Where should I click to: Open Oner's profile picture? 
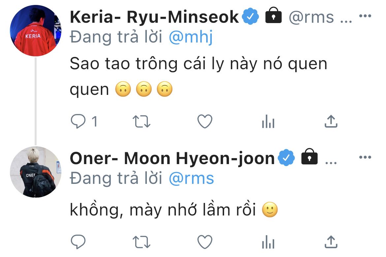pyautogui.click(x=36, y=172)
